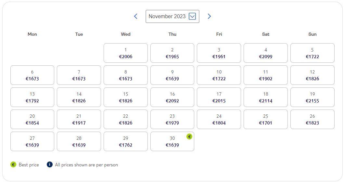Select November 9 priced €1639
The height and width of the screenshot is (182, 344).
click(172, 75)
